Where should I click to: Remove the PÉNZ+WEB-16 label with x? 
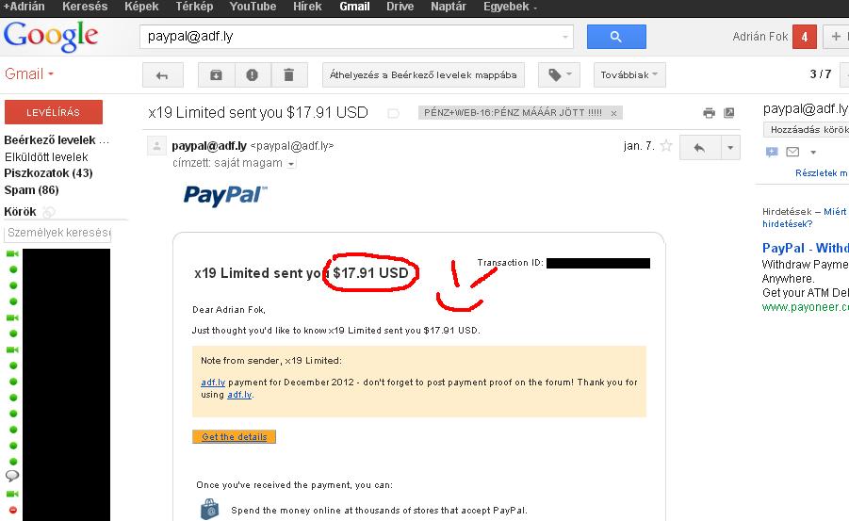613,113
